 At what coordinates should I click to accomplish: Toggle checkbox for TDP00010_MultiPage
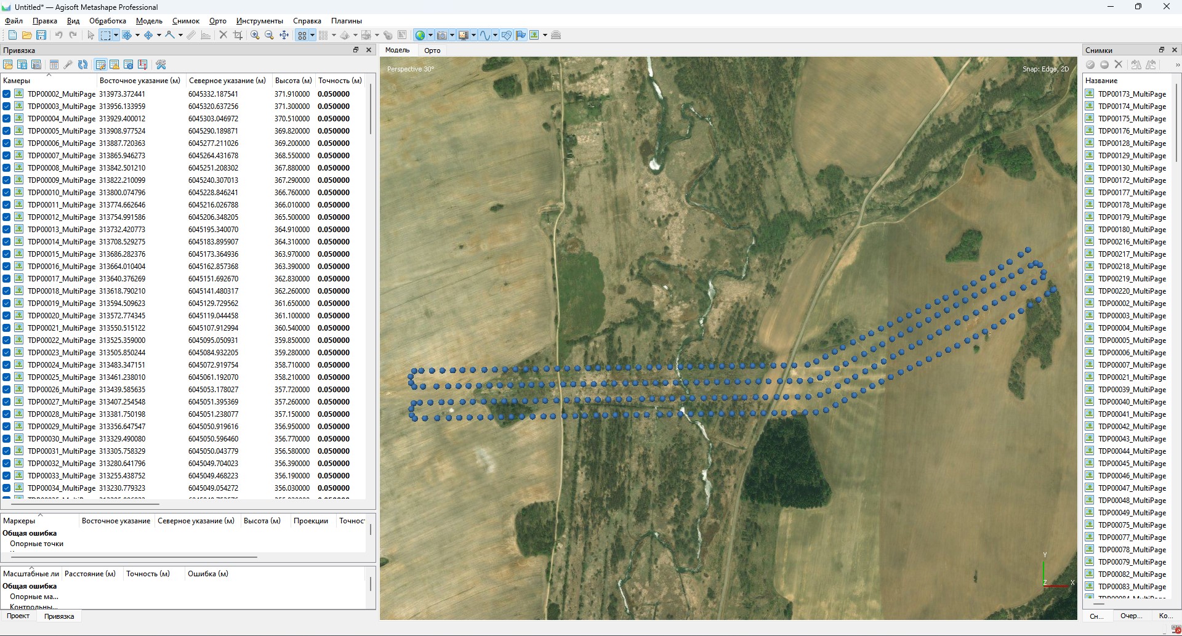[7, 193]
